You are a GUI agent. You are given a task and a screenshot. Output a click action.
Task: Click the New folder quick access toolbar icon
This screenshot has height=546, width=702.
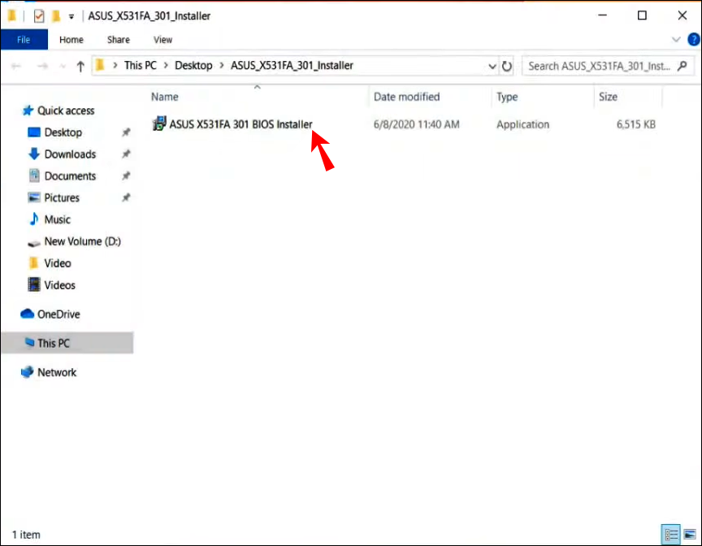(x=56, y=16)
